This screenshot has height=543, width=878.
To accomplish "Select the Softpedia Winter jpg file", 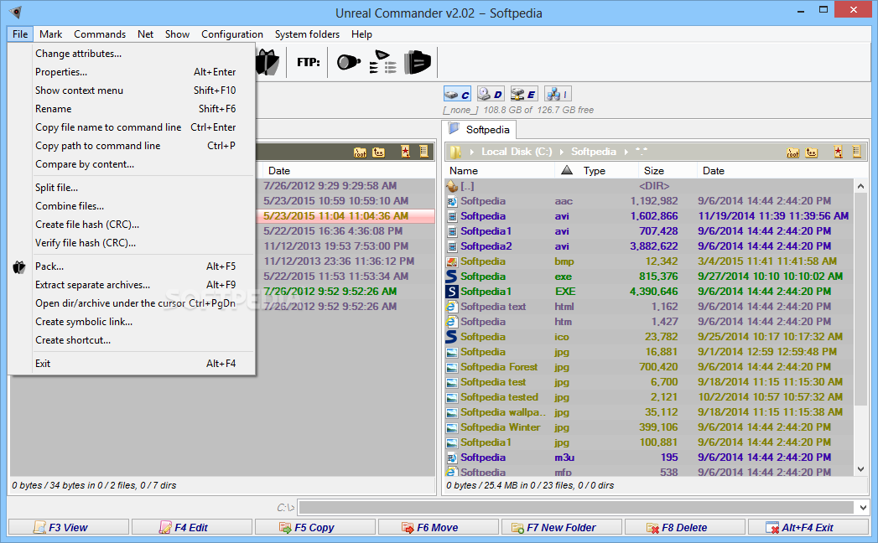I will click(649, 427).
